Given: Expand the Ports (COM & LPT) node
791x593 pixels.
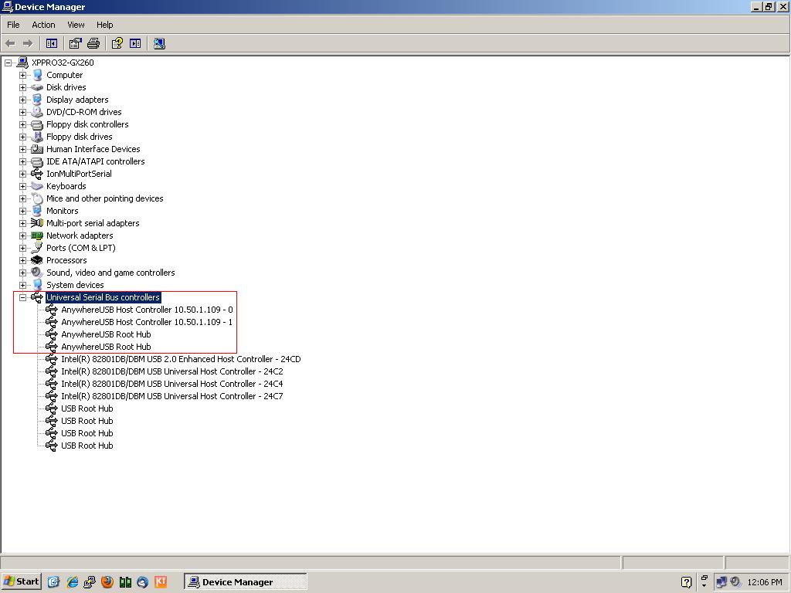Looking at the screenshot, I should 22,248.
